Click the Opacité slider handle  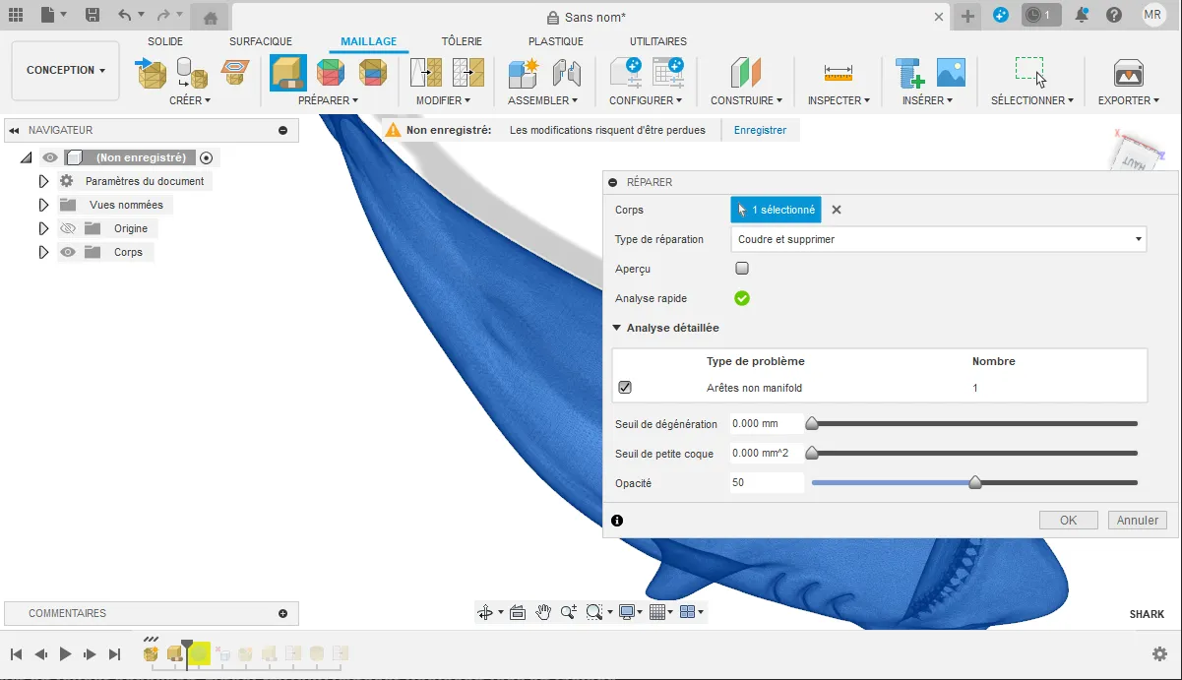click(x=974, y=482)
